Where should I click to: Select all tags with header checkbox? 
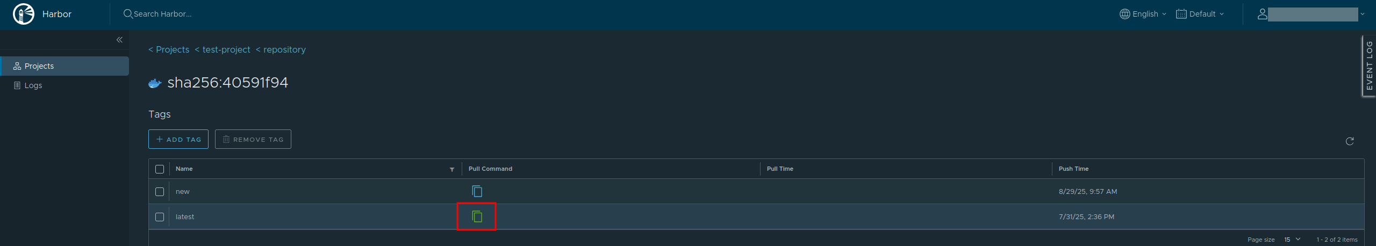pos(160,169)
